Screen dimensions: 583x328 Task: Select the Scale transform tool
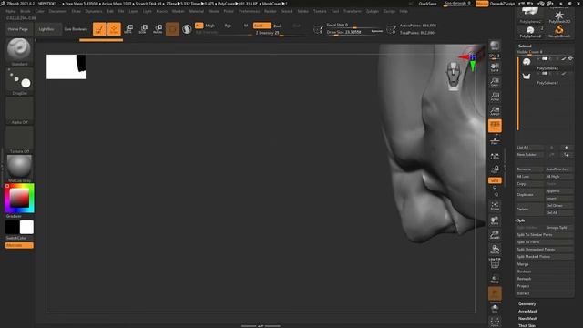pyautogui.click(x=143, y=29)
